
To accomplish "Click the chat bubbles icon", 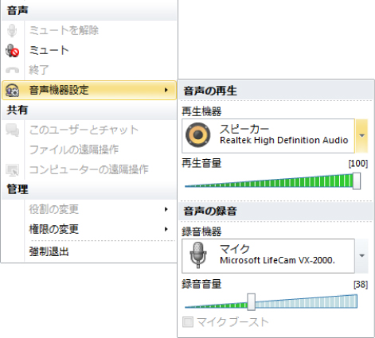I will pyautogui.click(x=12, y=130).
